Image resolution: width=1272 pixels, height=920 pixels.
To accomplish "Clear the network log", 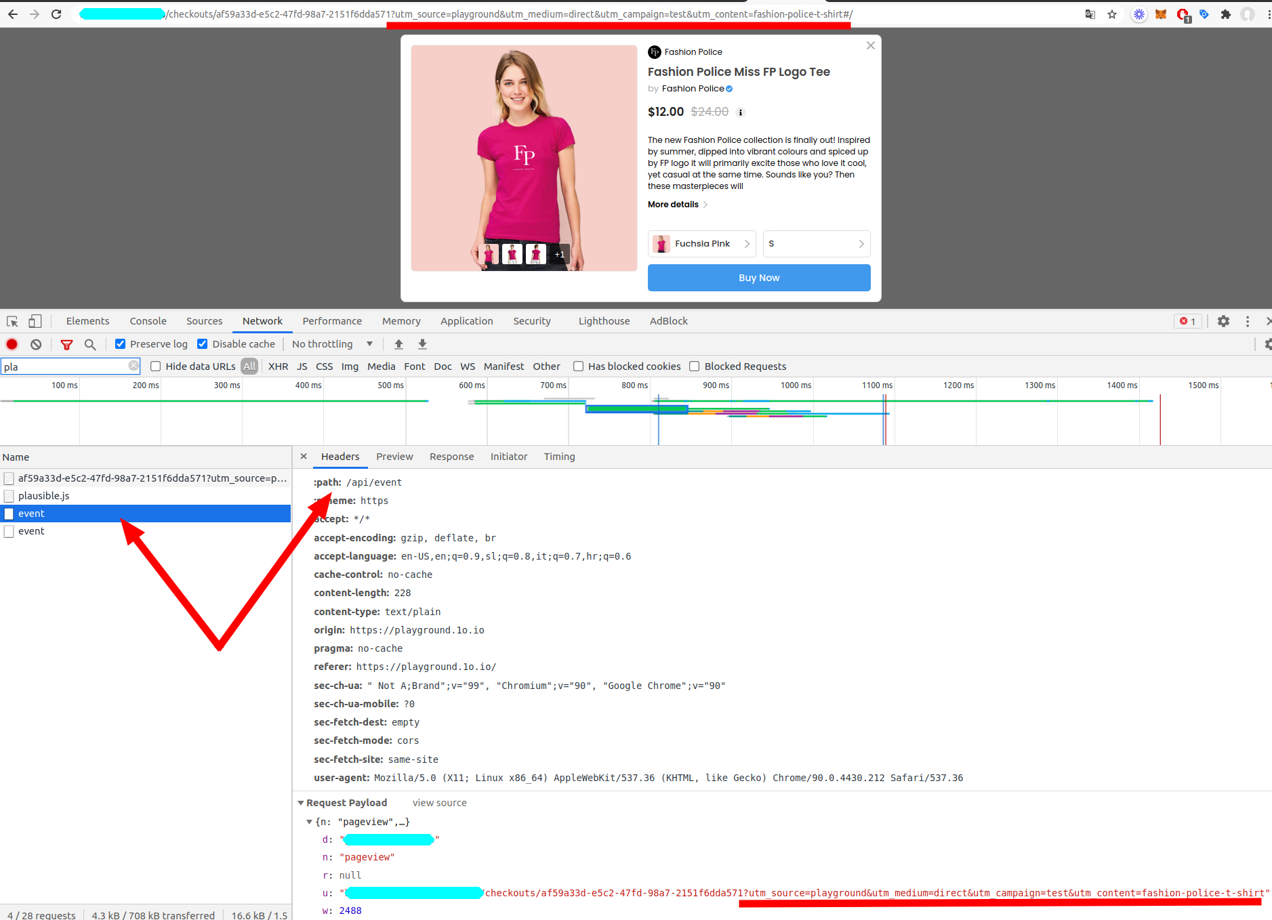I will click(36, 344).
